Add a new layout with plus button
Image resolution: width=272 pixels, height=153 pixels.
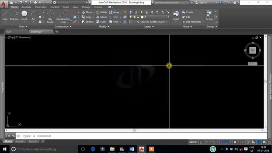(x=42, y=142)
